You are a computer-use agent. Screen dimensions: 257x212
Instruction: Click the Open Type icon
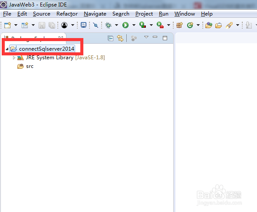[x=209, y=25]
